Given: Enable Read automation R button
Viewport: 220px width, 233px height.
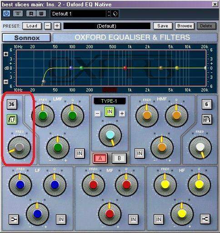Looking at the screenshot, I should 31,14.
